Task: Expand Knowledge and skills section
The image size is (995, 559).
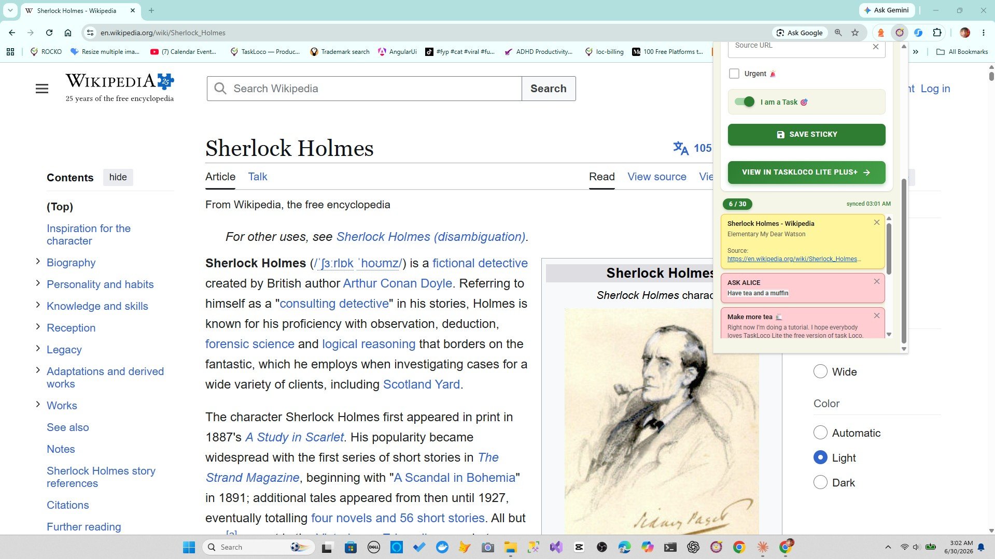Action: click(38, 305)
